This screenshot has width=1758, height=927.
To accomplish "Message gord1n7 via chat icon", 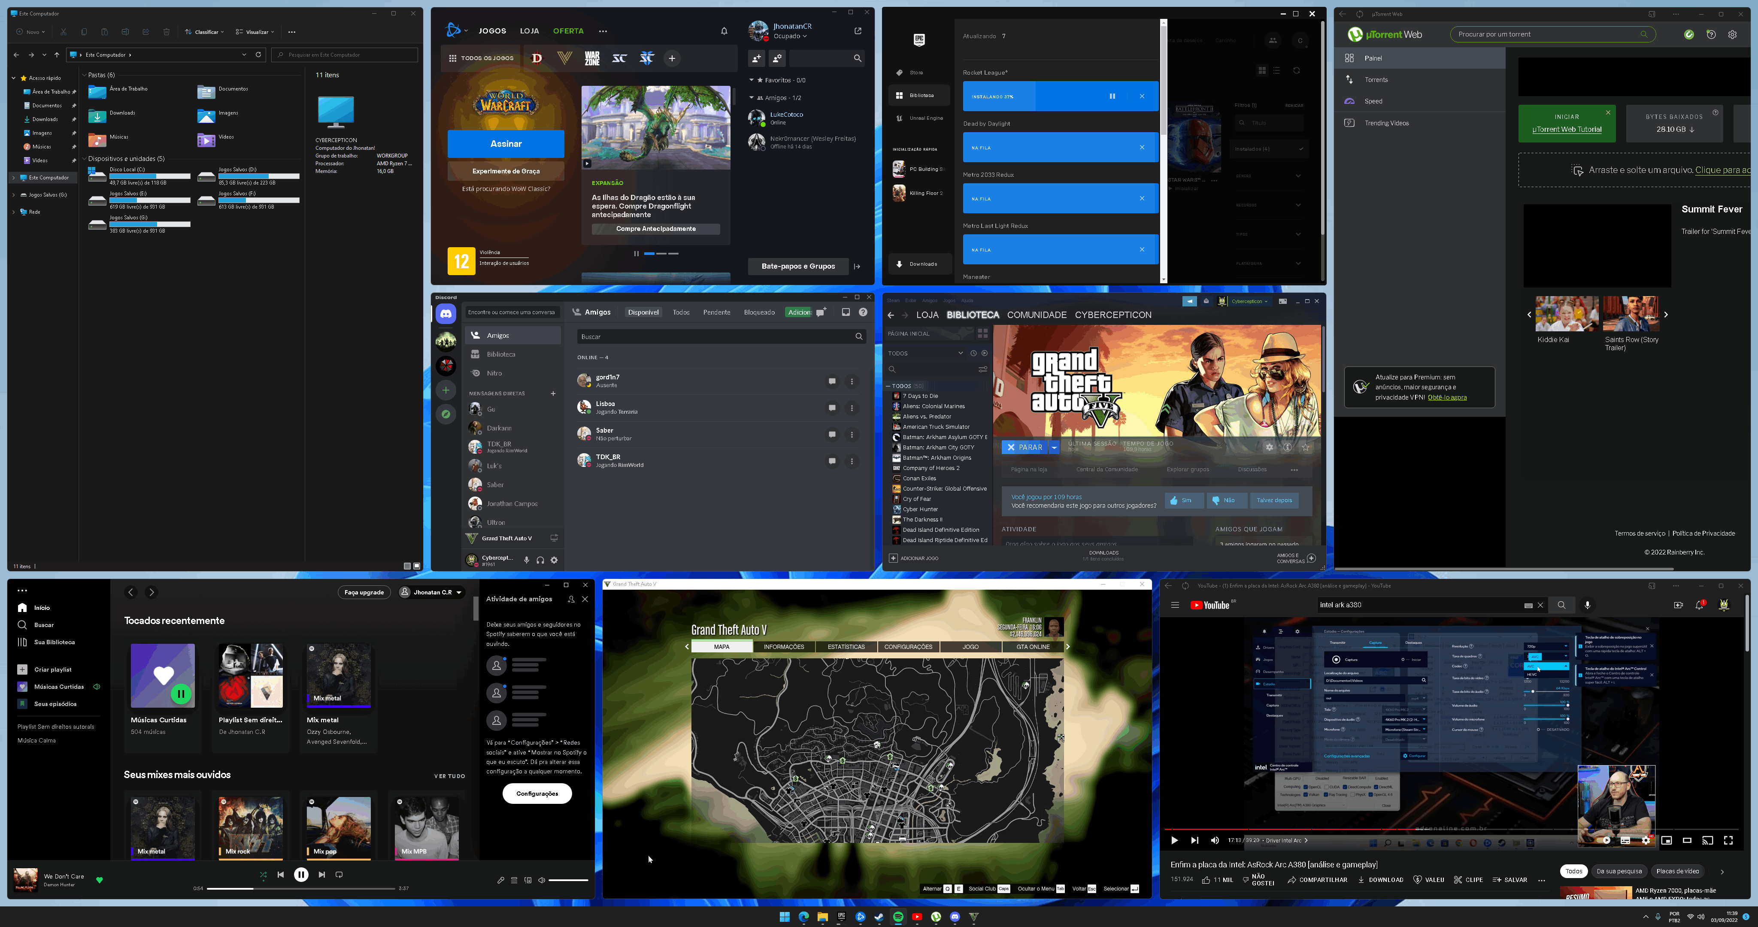I will pyautogui.click(x=832, y=381).
